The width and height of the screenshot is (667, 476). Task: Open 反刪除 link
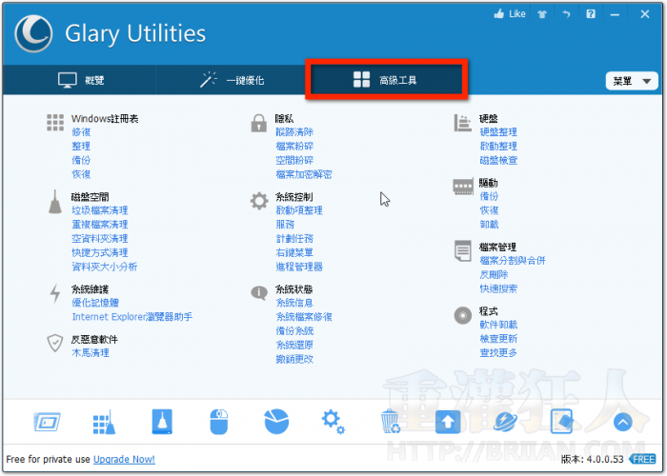494,274
